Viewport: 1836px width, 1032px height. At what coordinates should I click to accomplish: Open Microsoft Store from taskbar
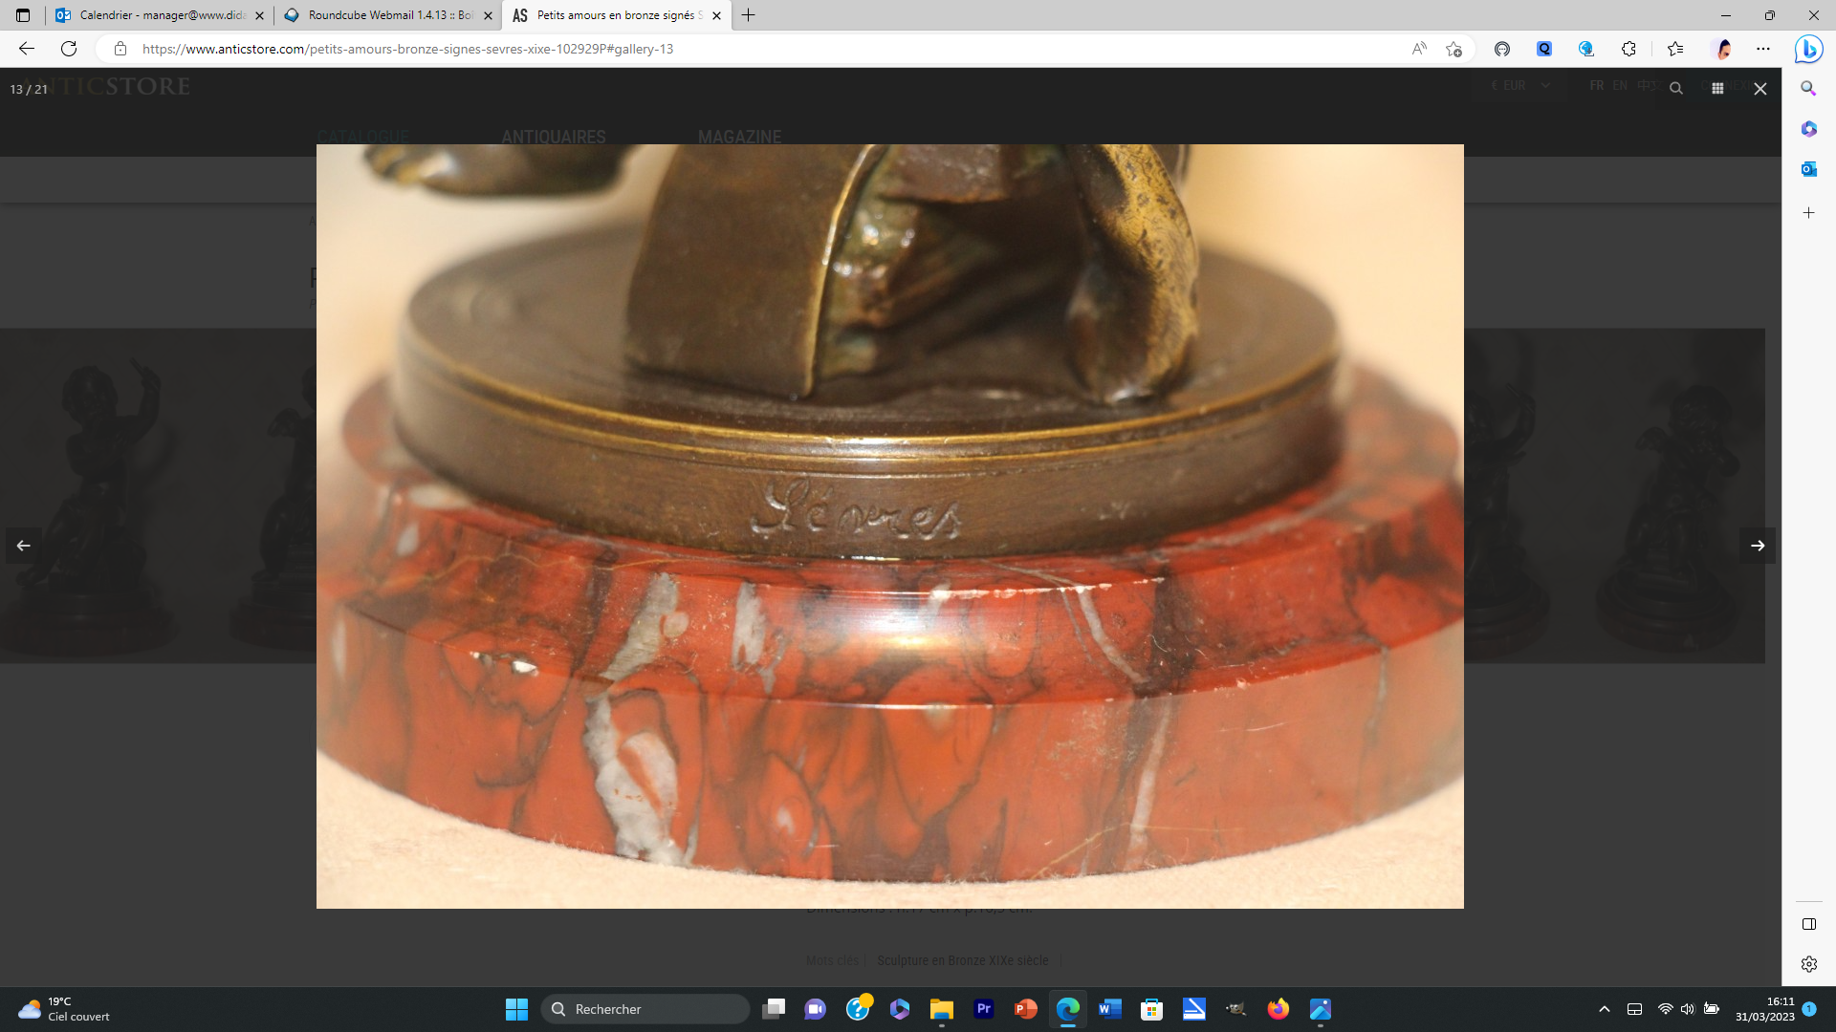[1152, 1009]
